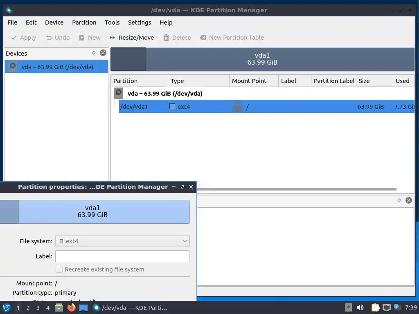Screen dimensions: 419x314
Task: Click the Undo toolbar button
Action: 58,38
